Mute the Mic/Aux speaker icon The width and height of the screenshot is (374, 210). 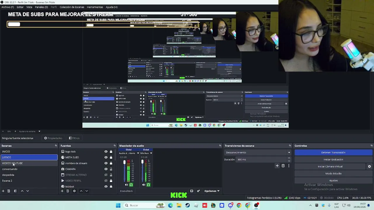[x=143, y=185]
